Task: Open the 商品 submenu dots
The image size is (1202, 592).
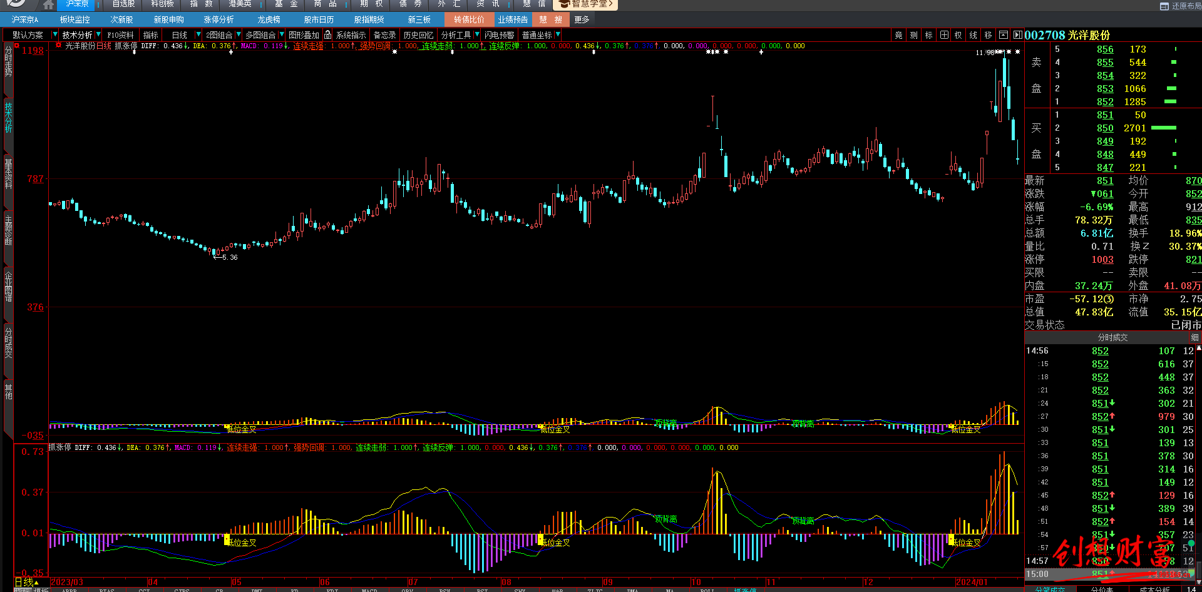Action: point(346,4)
